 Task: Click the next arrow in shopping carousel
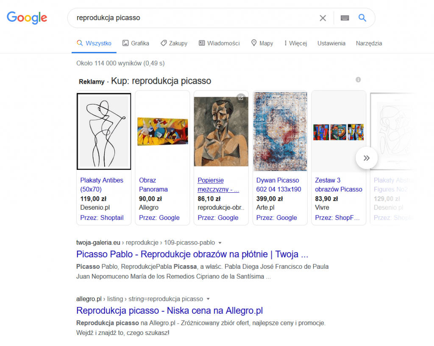(367, 158)
